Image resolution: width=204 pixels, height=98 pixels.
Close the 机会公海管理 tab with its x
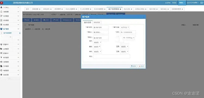click(x=76, y=9)
